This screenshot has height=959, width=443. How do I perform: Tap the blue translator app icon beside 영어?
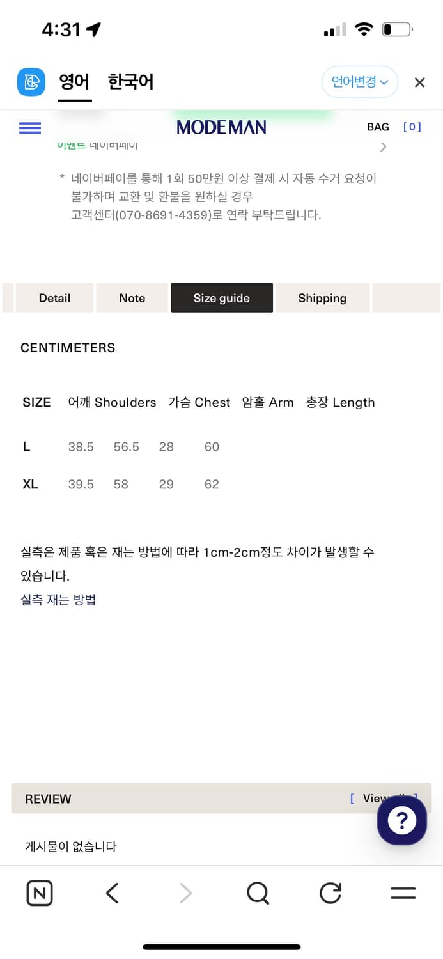pos(31,82)
